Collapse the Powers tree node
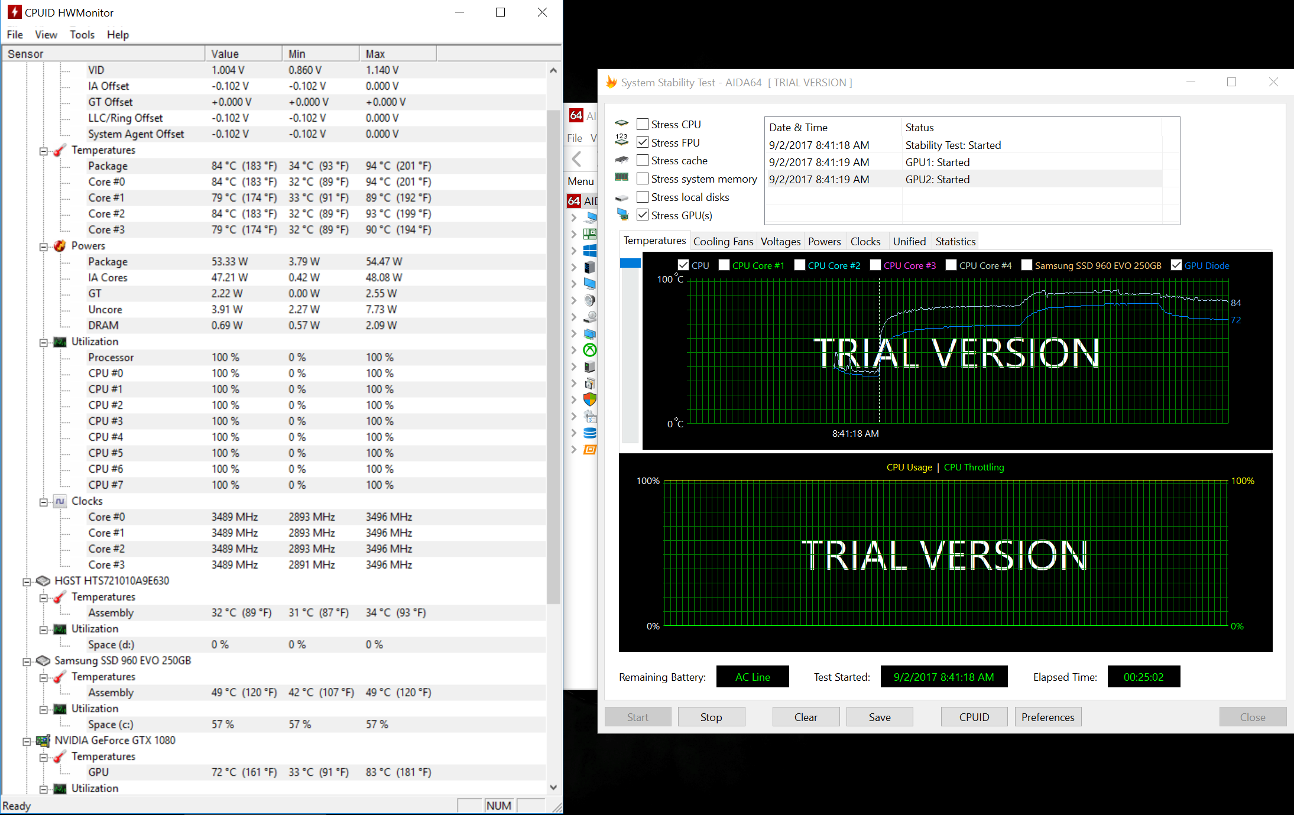Screen dimensions: 1294x815 tap(44, 246)
